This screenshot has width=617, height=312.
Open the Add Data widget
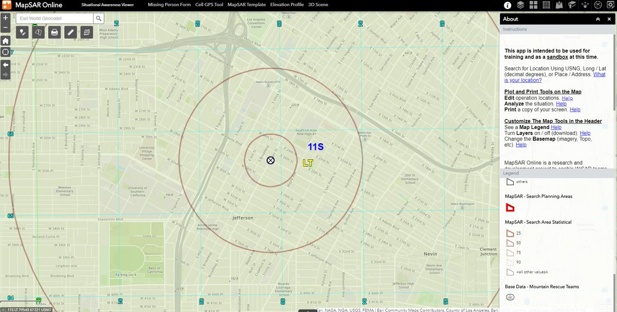(x=559, y=5)
